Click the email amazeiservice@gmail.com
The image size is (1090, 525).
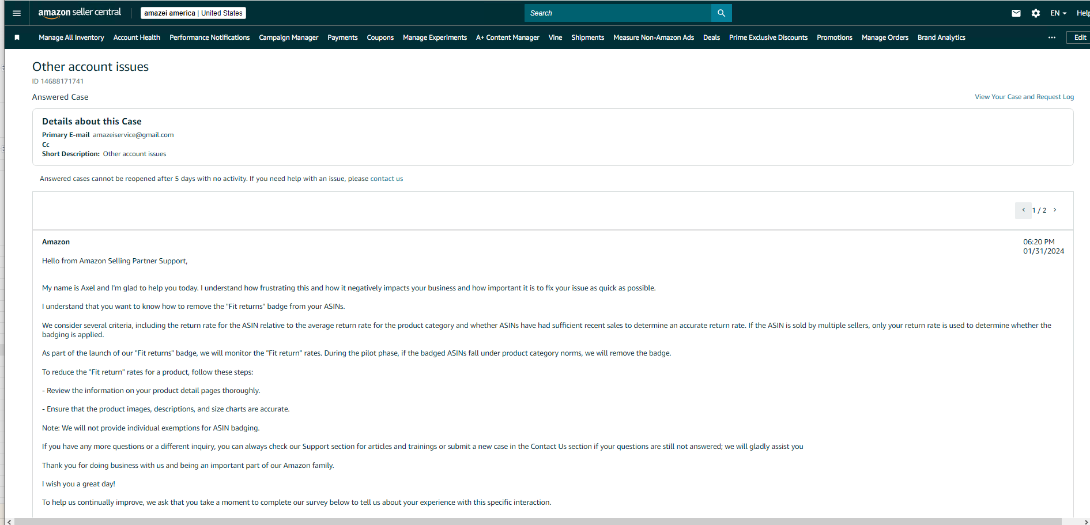[x=133, y=135]
